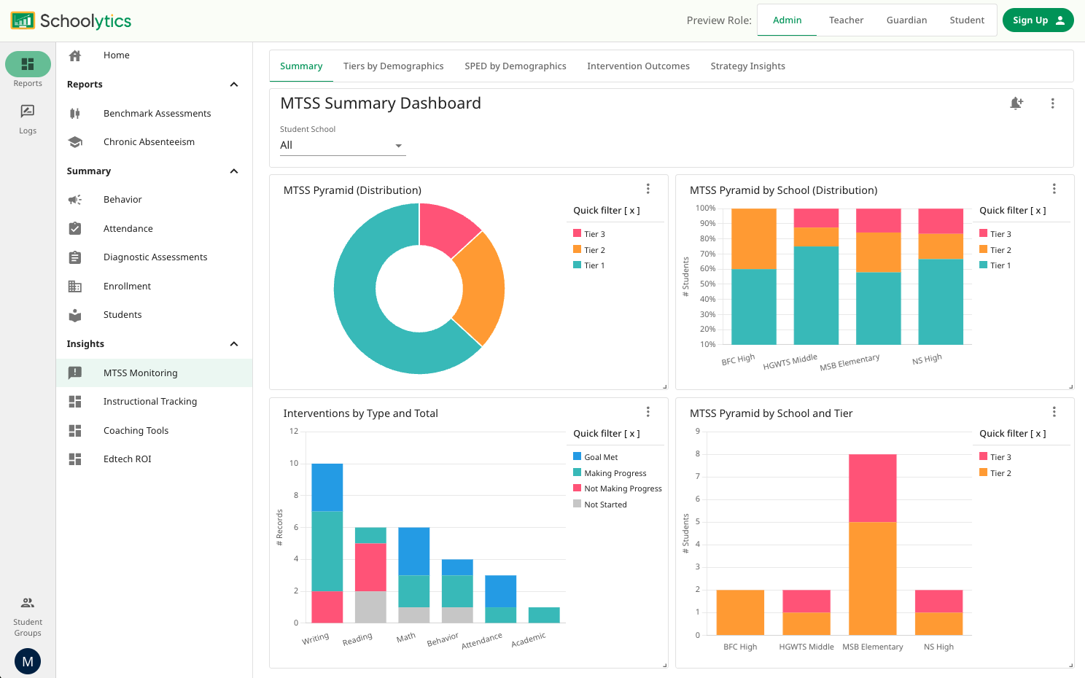Viewport: 1085px width, 678px height.
Task: Open the Logs panel icon
Action: 28,111
